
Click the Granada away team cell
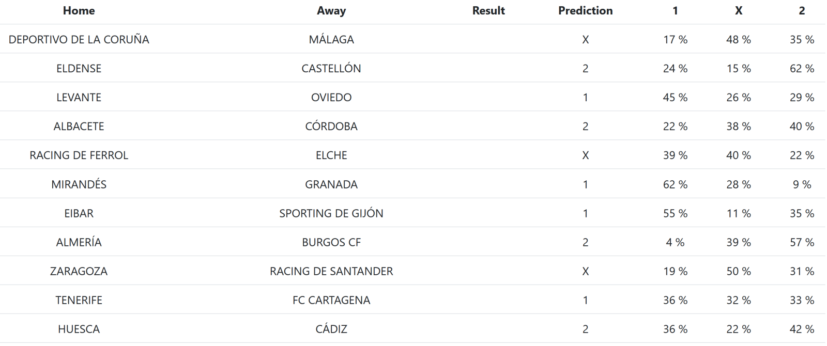tap(331, 184)
